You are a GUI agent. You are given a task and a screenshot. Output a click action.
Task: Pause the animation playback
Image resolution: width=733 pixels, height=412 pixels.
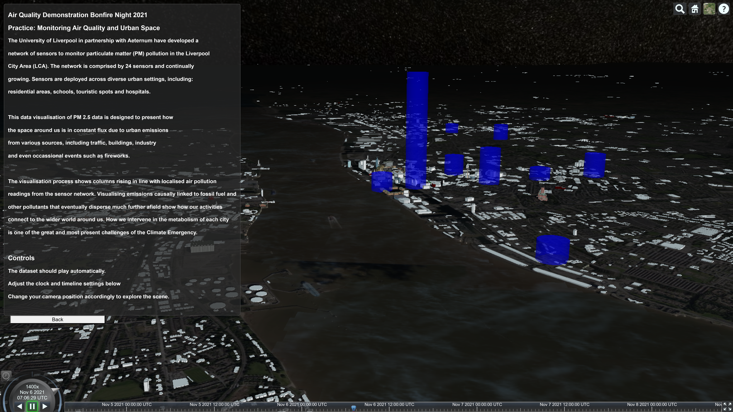(32, 406)
